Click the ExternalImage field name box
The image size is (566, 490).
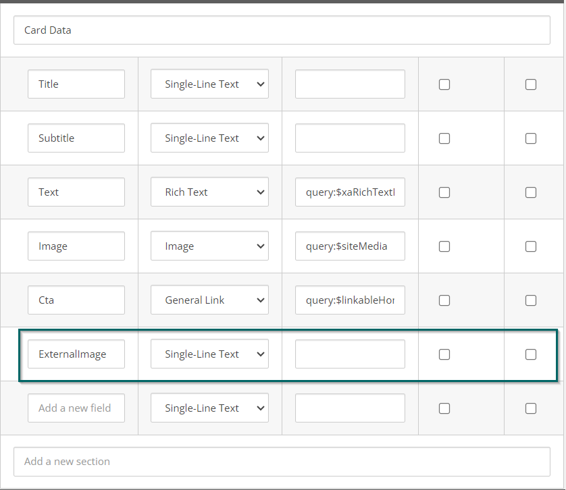pyautogui.click(x=76, y=354)
